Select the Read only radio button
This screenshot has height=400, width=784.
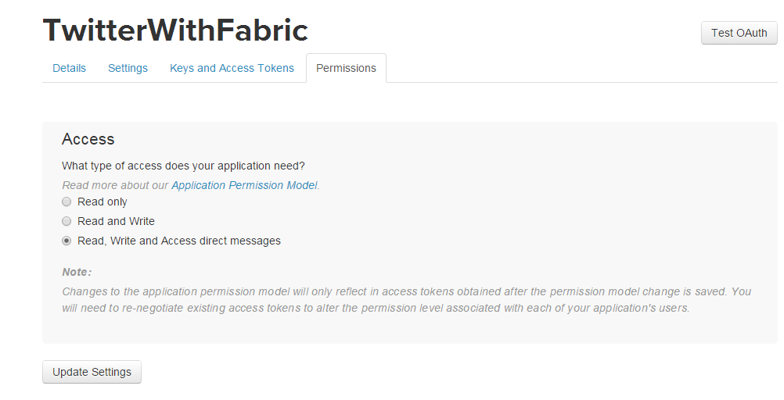(67, 202)
